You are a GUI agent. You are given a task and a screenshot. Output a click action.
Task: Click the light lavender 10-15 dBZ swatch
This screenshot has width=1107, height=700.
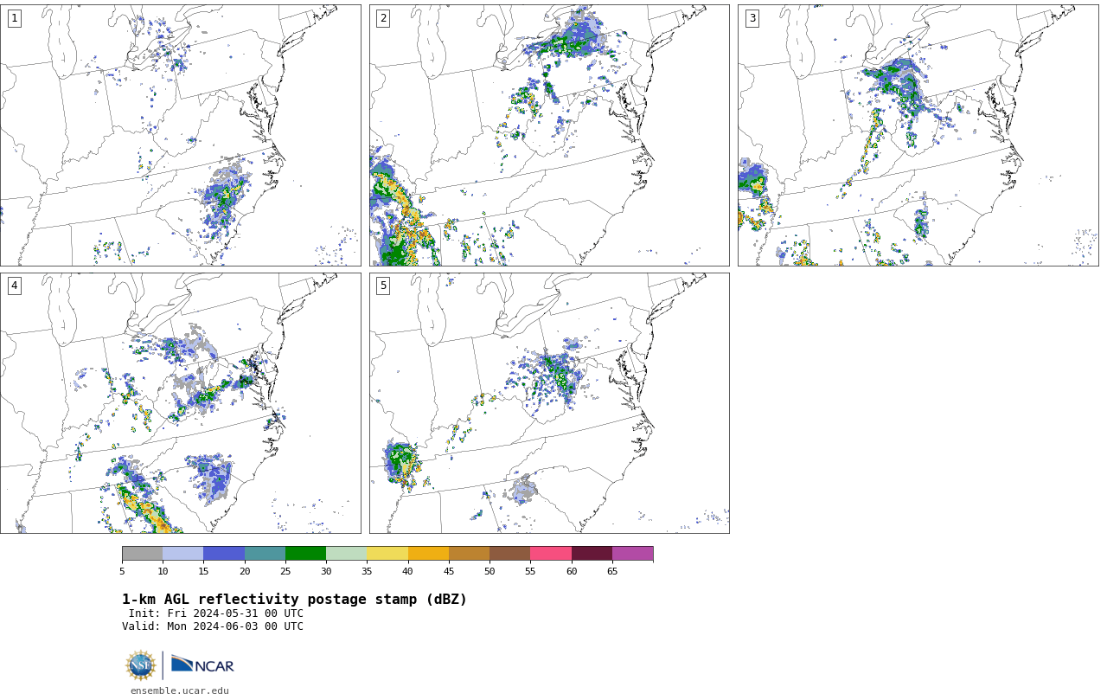pos(182,554)
